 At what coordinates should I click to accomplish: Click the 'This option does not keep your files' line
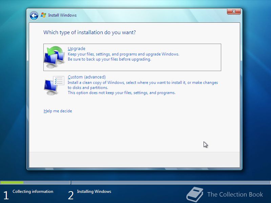point(122,93)
